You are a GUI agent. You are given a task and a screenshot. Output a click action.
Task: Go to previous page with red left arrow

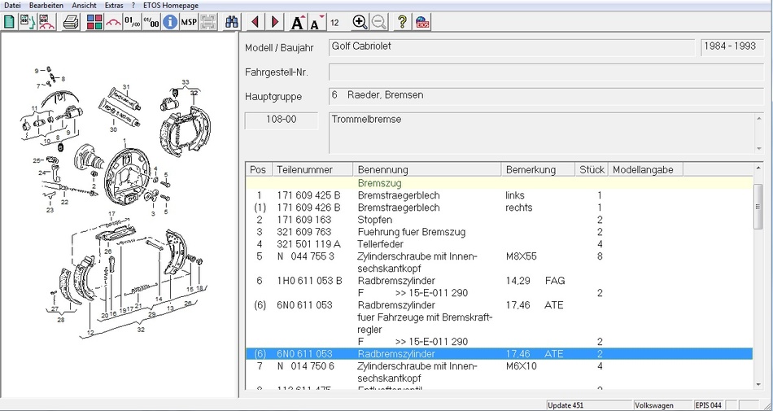tap(255, 22)
